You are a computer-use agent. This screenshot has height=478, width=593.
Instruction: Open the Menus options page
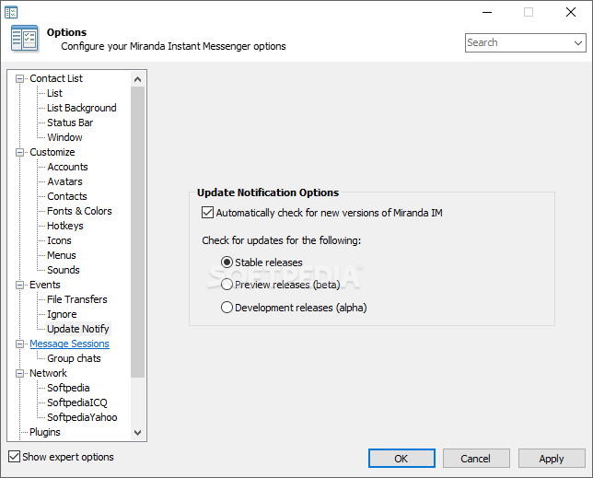point(62,255)
